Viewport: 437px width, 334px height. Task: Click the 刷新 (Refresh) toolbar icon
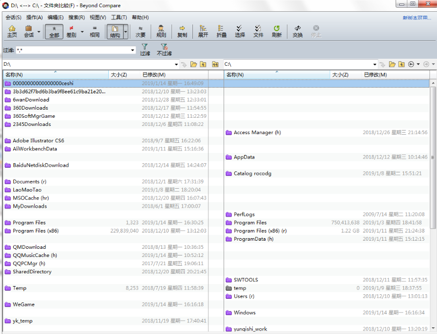[x=277, y=31]
